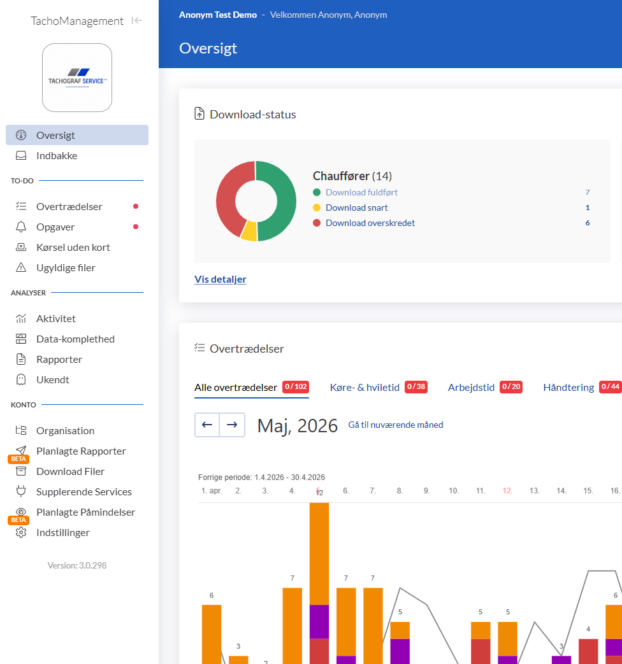Screen dimensions: 622x664
Task: Switch to the Køre- & hviletid tab
Action: tap(365, 388)
